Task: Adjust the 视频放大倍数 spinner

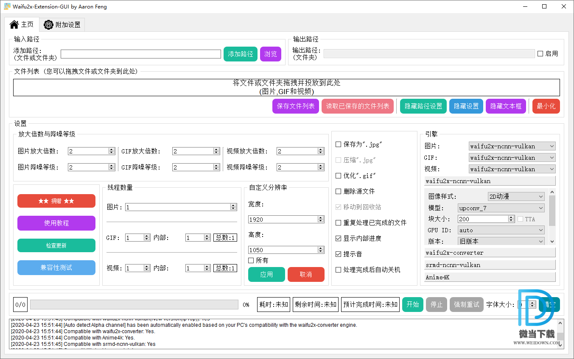Action: [x=300, y=151]
